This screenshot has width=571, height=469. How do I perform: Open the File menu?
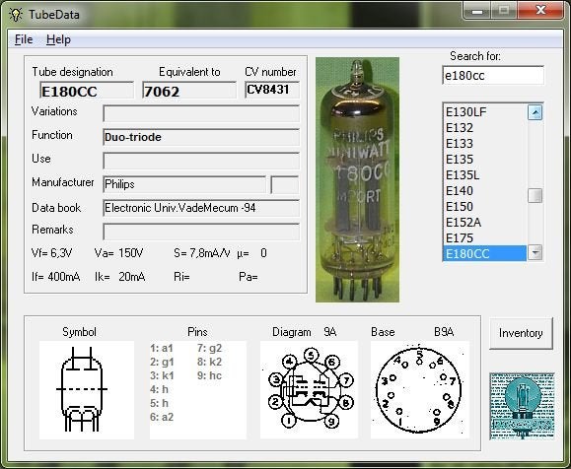click(x=24, y=39)
